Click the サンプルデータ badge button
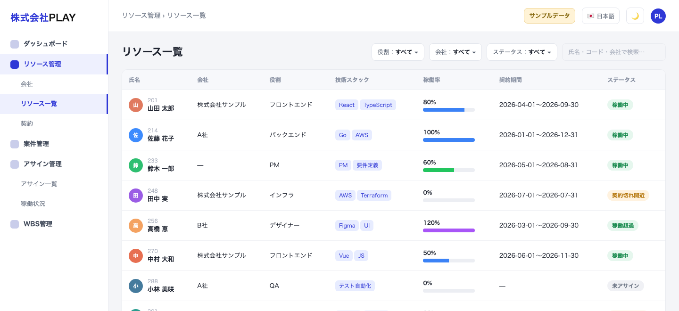 [x=549, y=16]
